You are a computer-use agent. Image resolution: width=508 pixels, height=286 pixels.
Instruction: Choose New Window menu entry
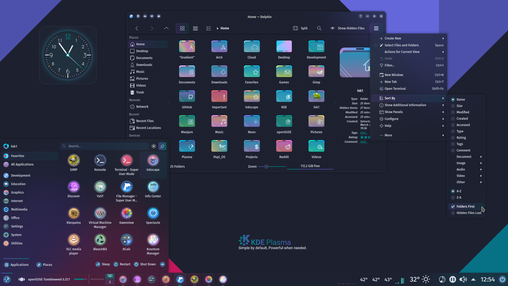409,75
